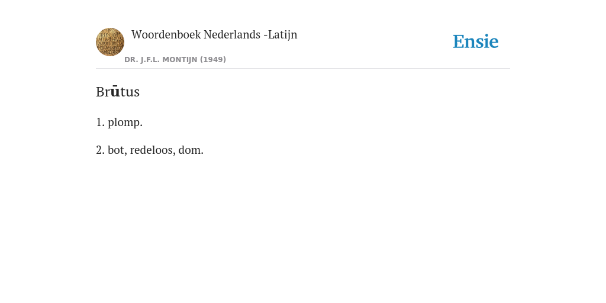Click the Brūtus entry heading
Image resolution: width=606 pixels, height=303 pixels.
pos(118,92)
